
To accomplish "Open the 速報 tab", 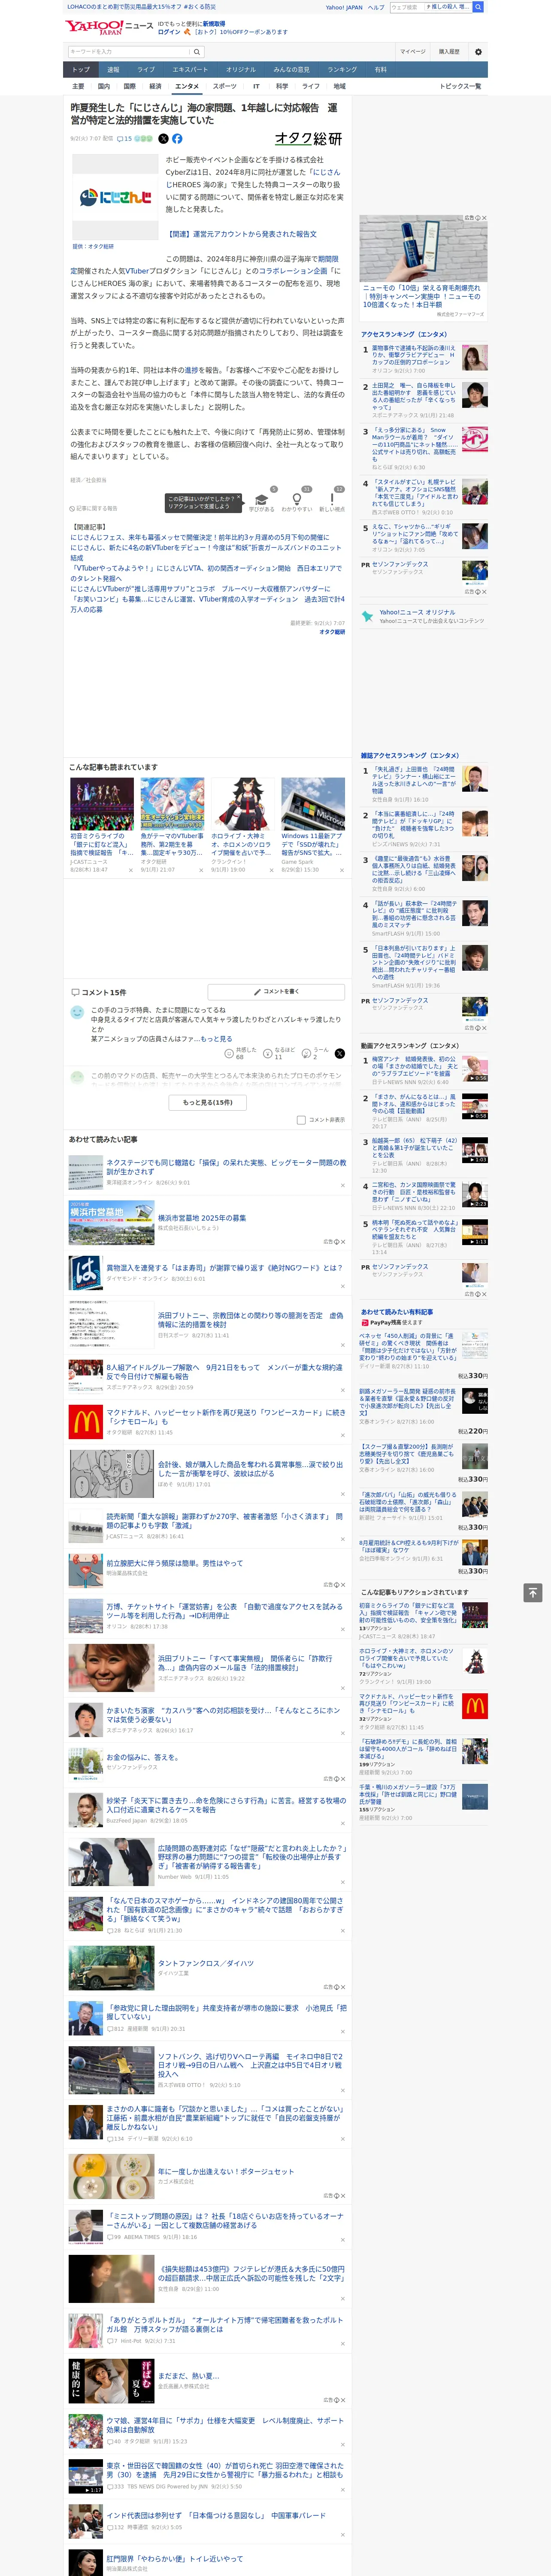I will click(113, 69).
